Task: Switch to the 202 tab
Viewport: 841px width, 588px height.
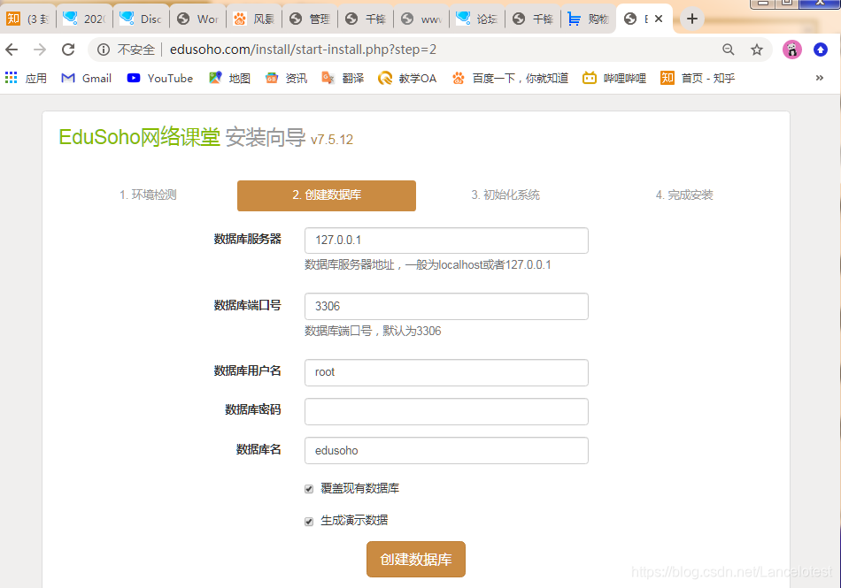Action: point(84,19)
